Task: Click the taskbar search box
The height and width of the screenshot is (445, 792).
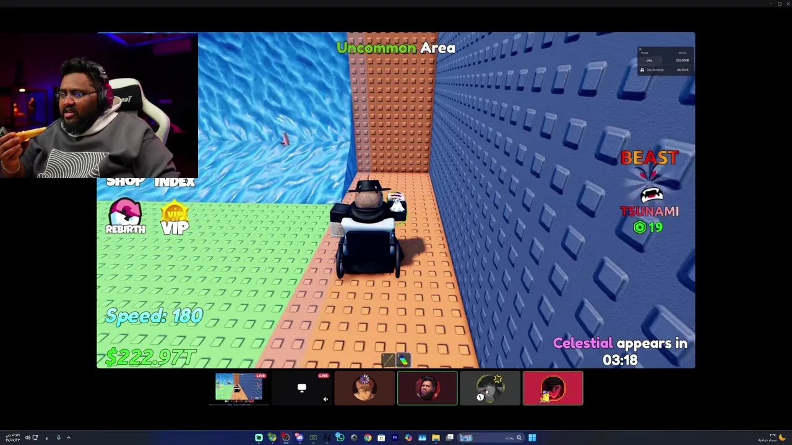Action: pyautogui.click(x=491, y=438)
